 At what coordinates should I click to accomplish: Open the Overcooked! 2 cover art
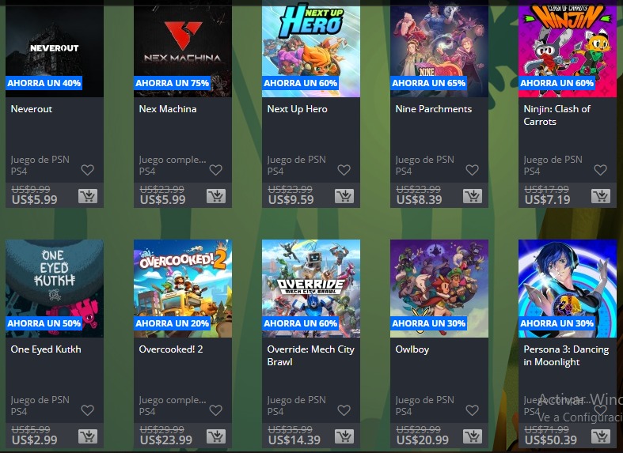click(183, 289)
